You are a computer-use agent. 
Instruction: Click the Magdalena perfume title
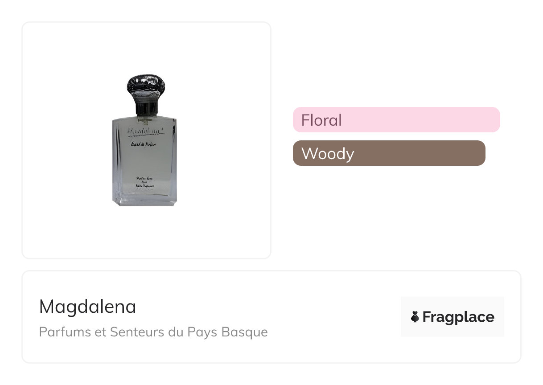[88, 307]
